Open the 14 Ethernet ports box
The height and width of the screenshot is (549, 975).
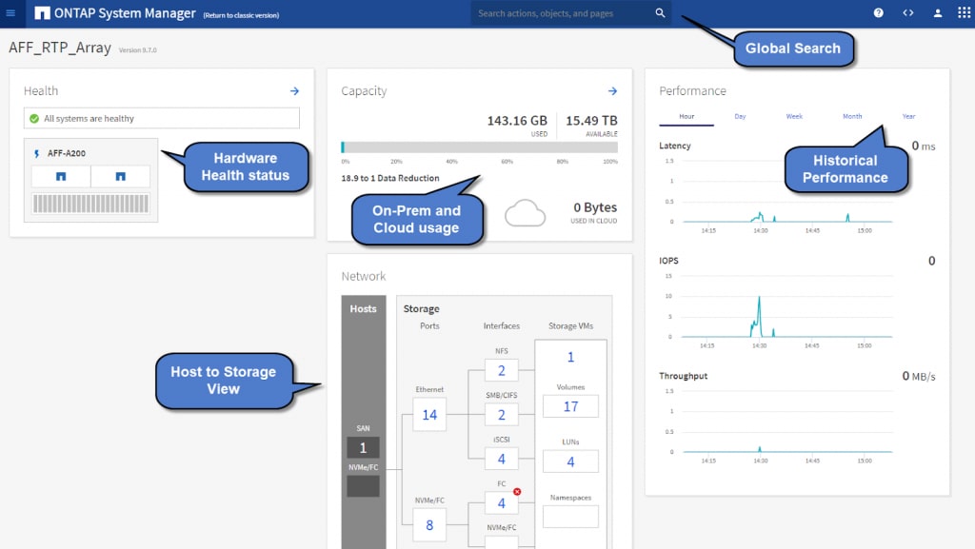click(x=429, y=415)
